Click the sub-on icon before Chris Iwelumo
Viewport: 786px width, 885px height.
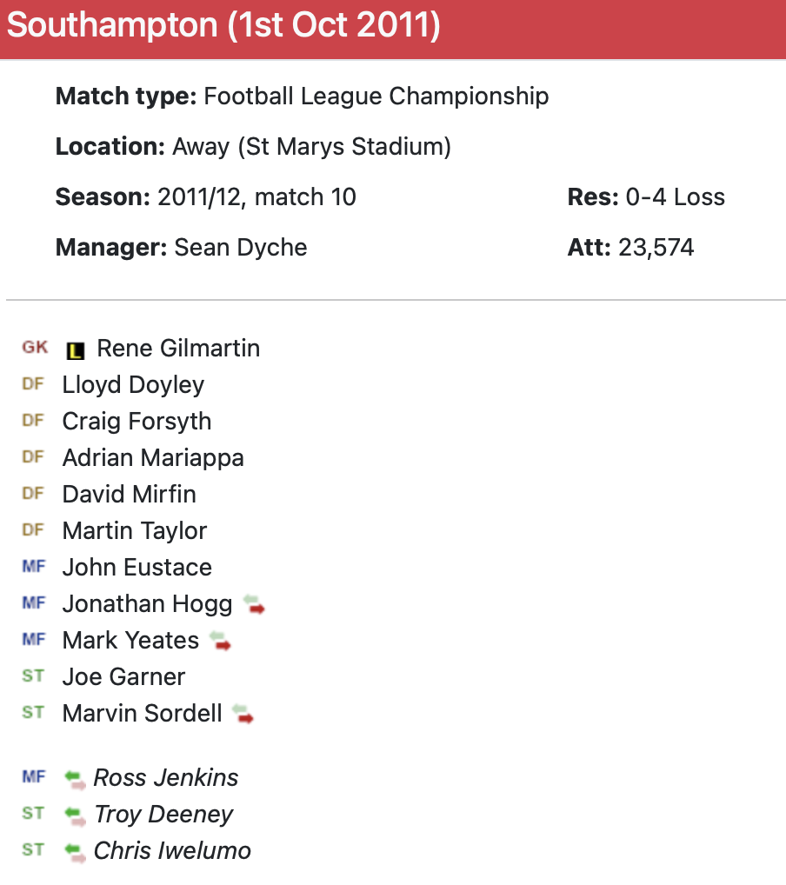tap(76, 852)
